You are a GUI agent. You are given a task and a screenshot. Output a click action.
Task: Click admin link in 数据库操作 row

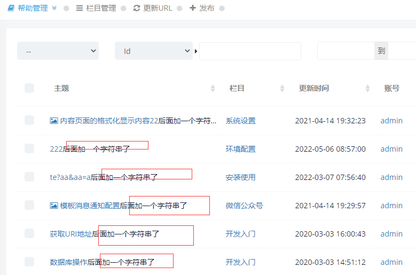pyautogui.click(x=391, y=262)
